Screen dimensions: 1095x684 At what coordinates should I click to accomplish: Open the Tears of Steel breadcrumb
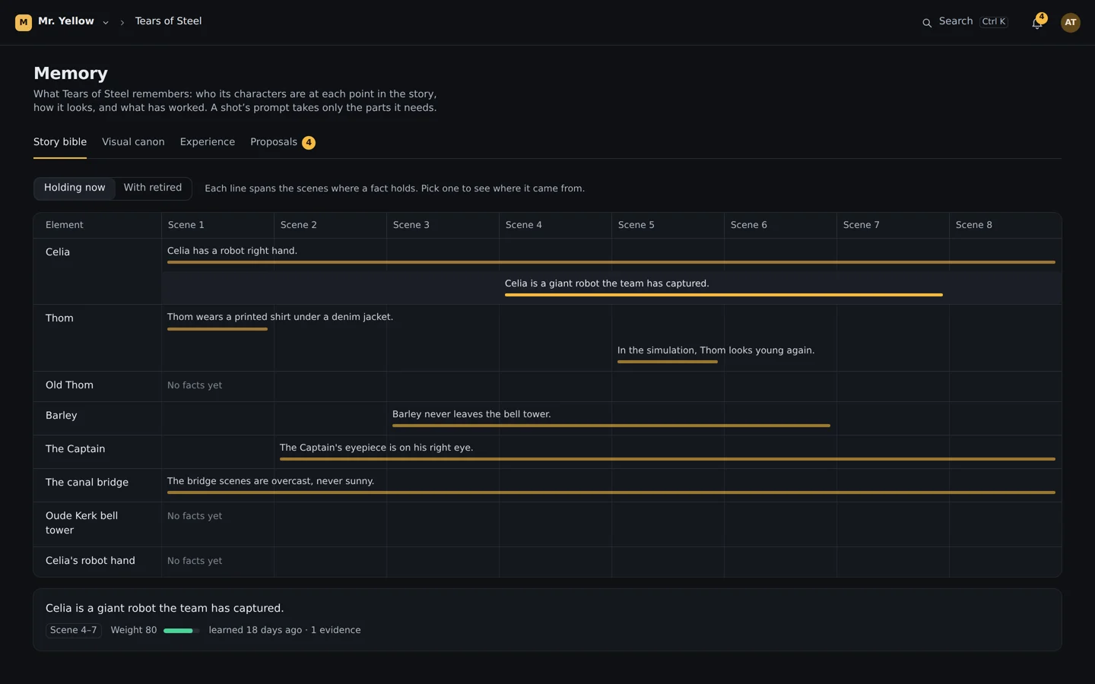[x=168, y=21]
